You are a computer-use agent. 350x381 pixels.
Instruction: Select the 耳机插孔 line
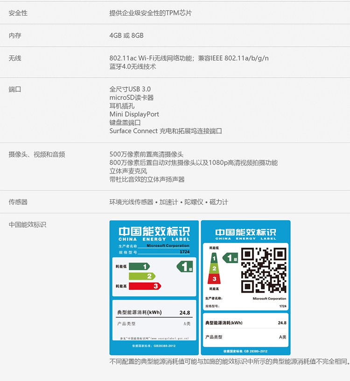(x=122, y=106)
